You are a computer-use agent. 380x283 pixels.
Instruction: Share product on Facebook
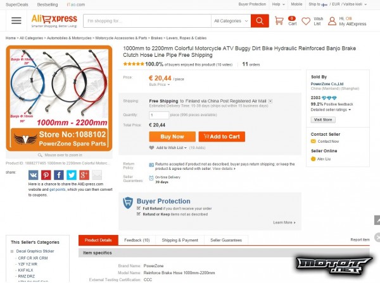[59, 175]
